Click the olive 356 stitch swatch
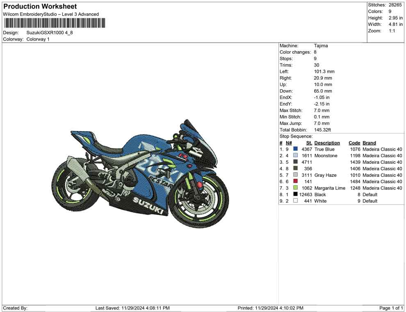Screen dimensions: 406x312 click(x=295, y=168)
